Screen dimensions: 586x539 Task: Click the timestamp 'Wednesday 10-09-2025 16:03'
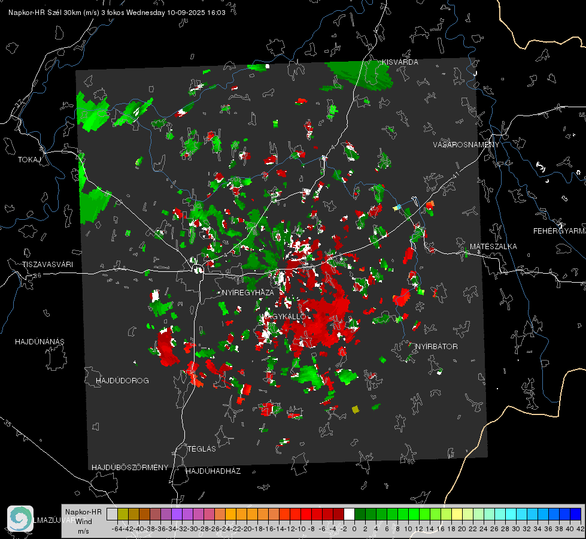click(175, 13)
